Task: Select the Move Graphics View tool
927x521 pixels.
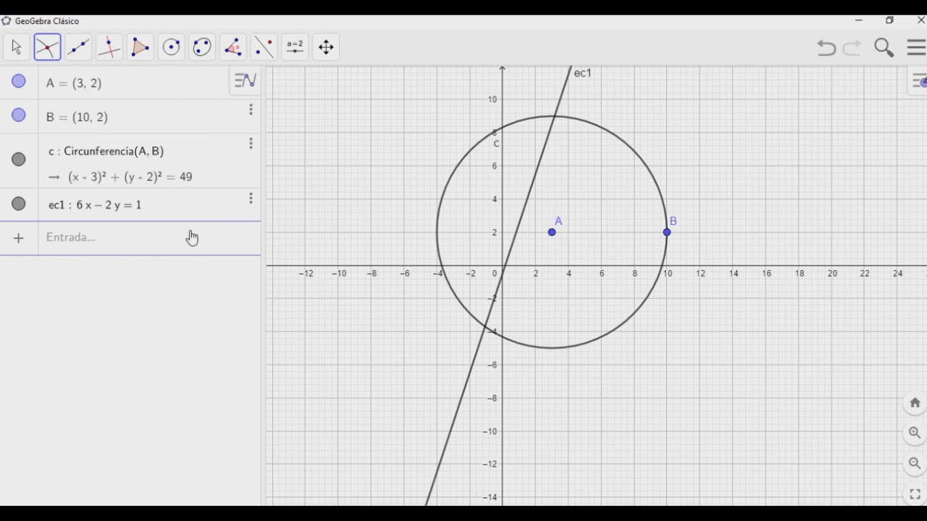Action: (x=326, y=48)
